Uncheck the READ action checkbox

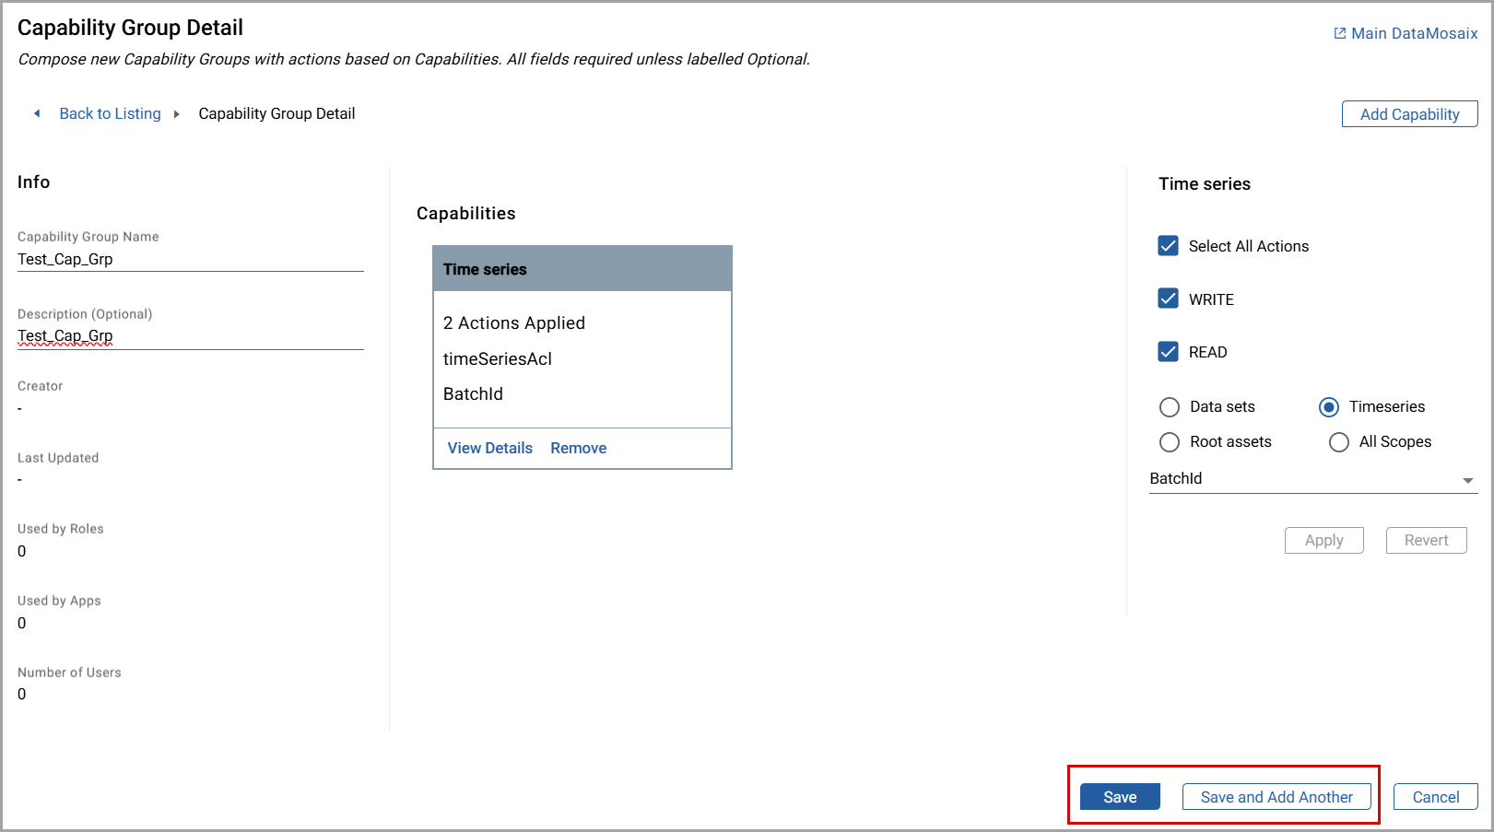(x=1168, y=352)
